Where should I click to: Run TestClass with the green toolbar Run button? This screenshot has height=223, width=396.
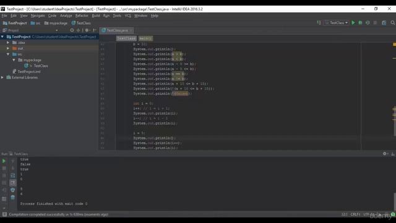pyautogui.click(x=353, y=23)
